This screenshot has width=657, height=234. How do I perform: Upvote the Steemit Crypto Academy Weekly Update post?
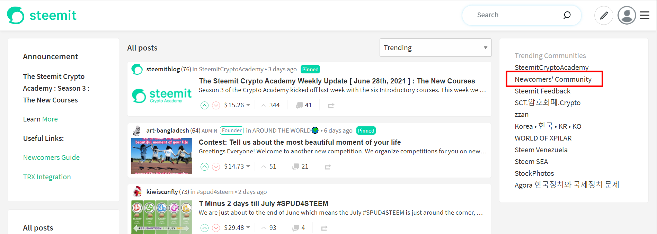point(205,105)
